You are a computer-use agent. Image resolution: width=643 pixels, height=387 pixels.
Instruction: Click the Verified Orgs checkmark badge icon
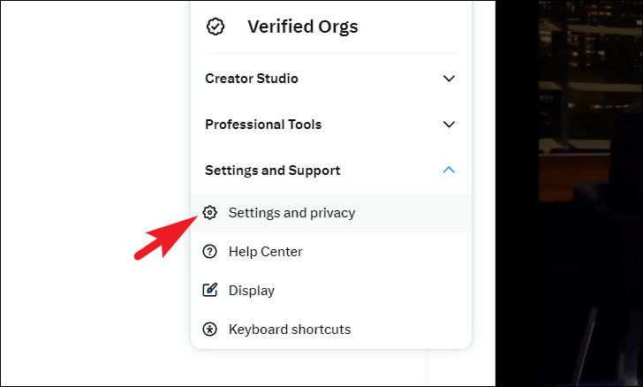(x=216, y=27)
